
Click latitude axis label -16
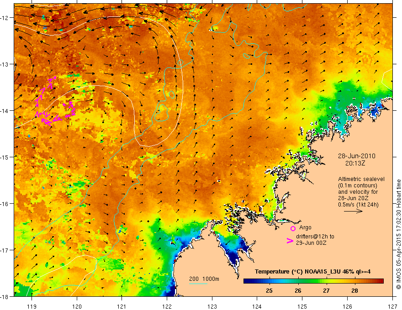point(5,204)
